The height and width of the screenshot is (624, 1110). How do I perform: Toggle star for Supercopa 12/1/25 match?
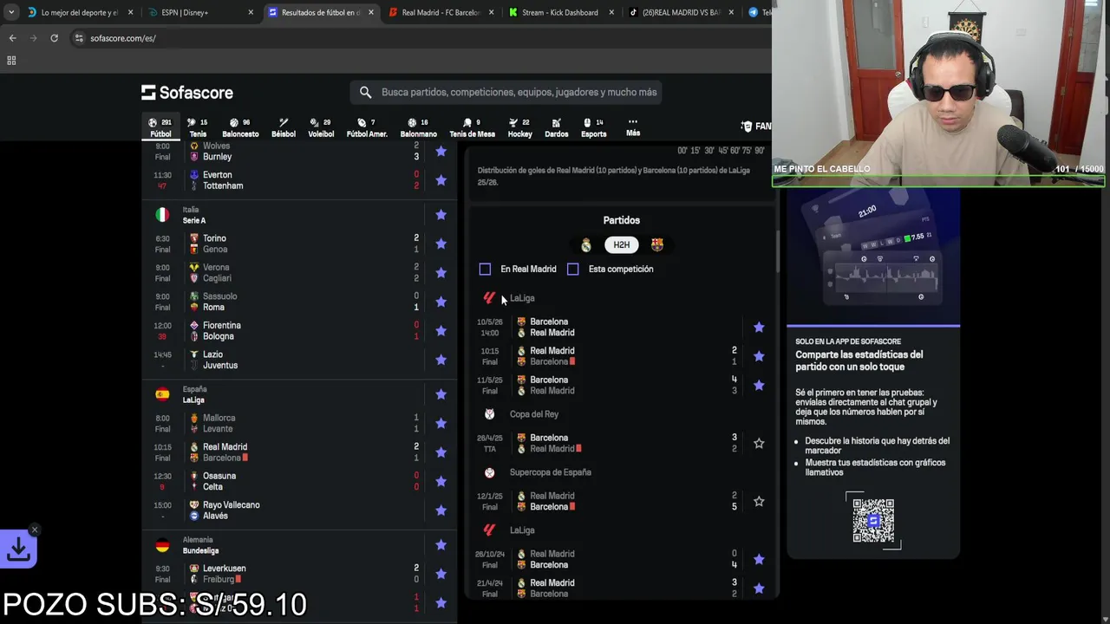point(759,501)
